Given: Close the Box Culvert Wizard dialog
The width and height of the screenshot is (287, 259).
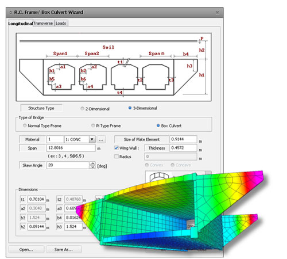Looking at the screenshot, I should click(x=218, y=13).
